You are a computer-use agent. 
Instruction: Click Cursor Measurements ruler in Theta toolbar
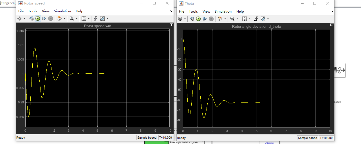[263, 19]
